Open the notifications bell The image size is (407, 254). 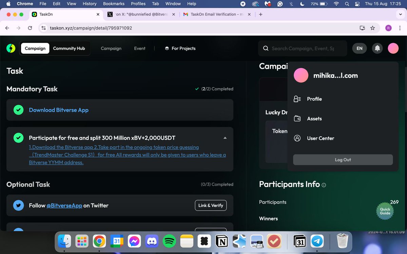coord(377,48)
